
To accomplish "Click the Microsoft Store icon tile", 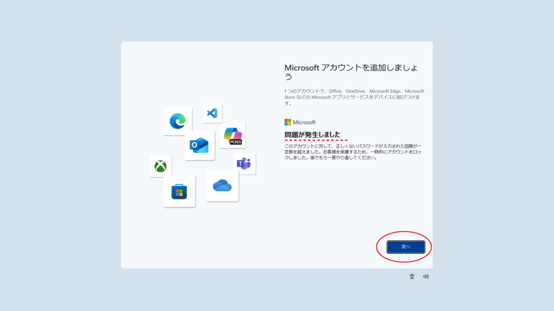I will (179, 192).
